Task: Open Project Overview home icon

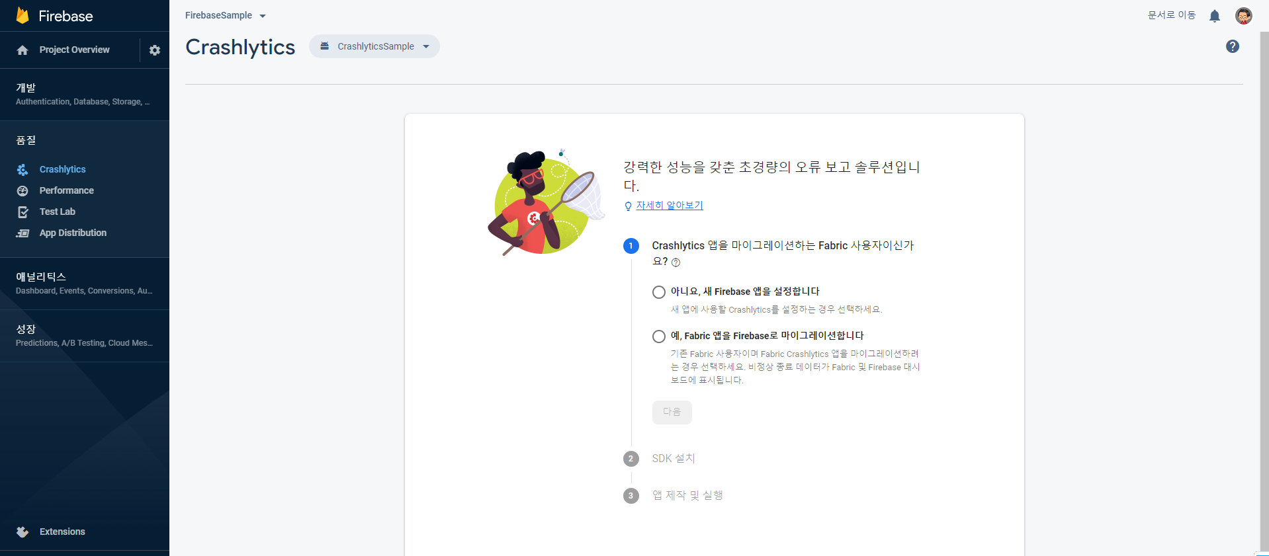Action: pos(22,50)
